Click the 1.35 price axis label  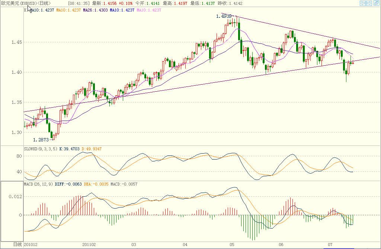(16, 102)
